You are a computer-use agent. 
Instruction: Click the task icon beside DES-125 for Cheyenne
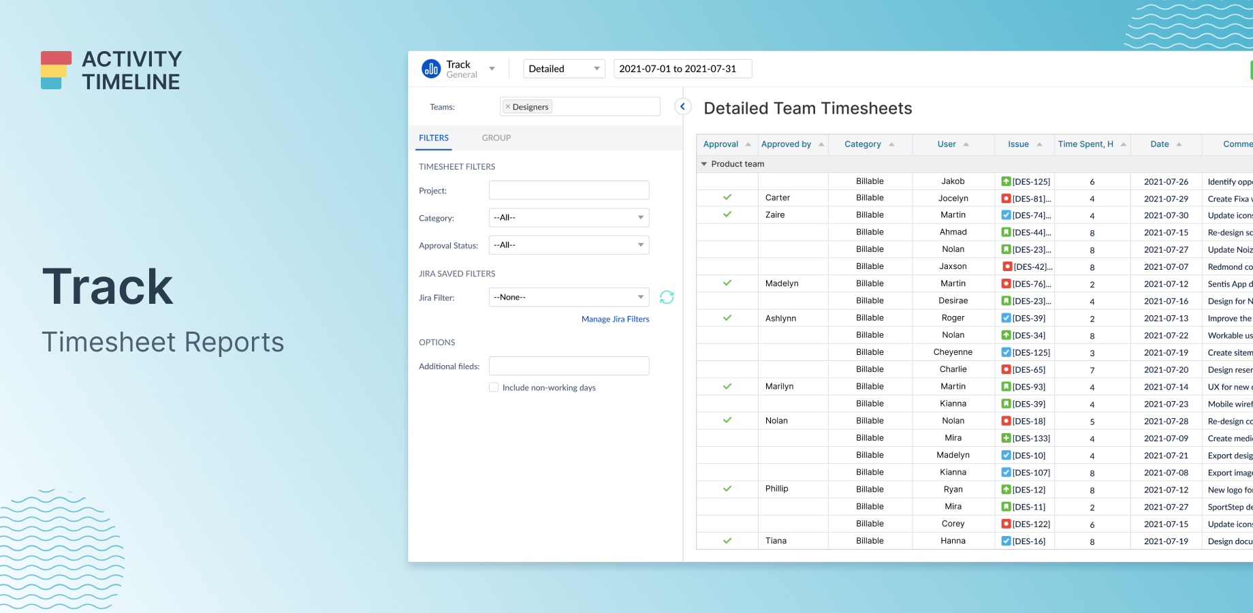[1006, 352]
